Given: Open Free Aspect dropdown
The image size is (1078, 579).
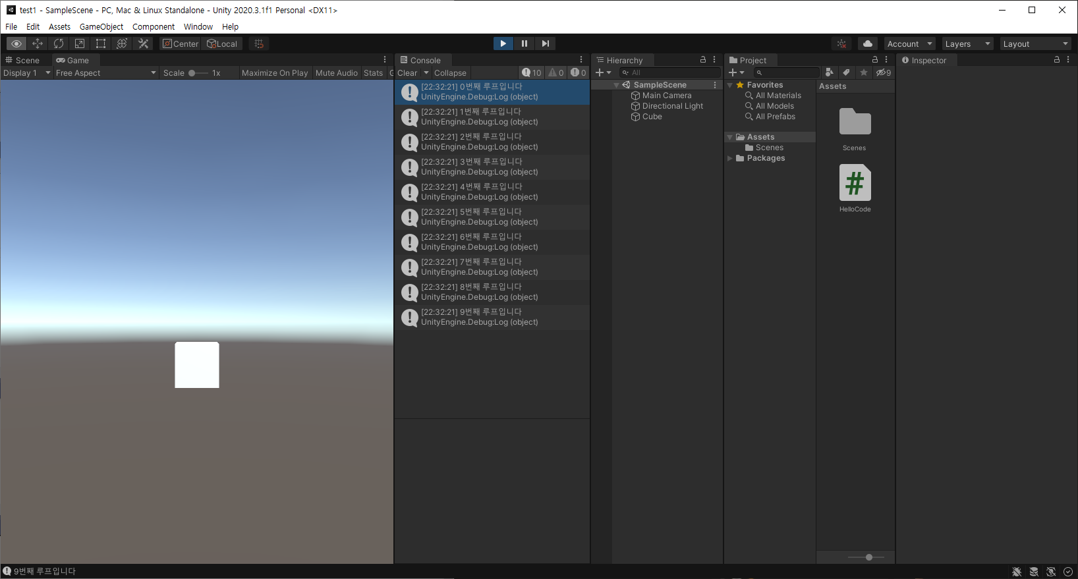Looking at the screenshot, I should 106,73.
